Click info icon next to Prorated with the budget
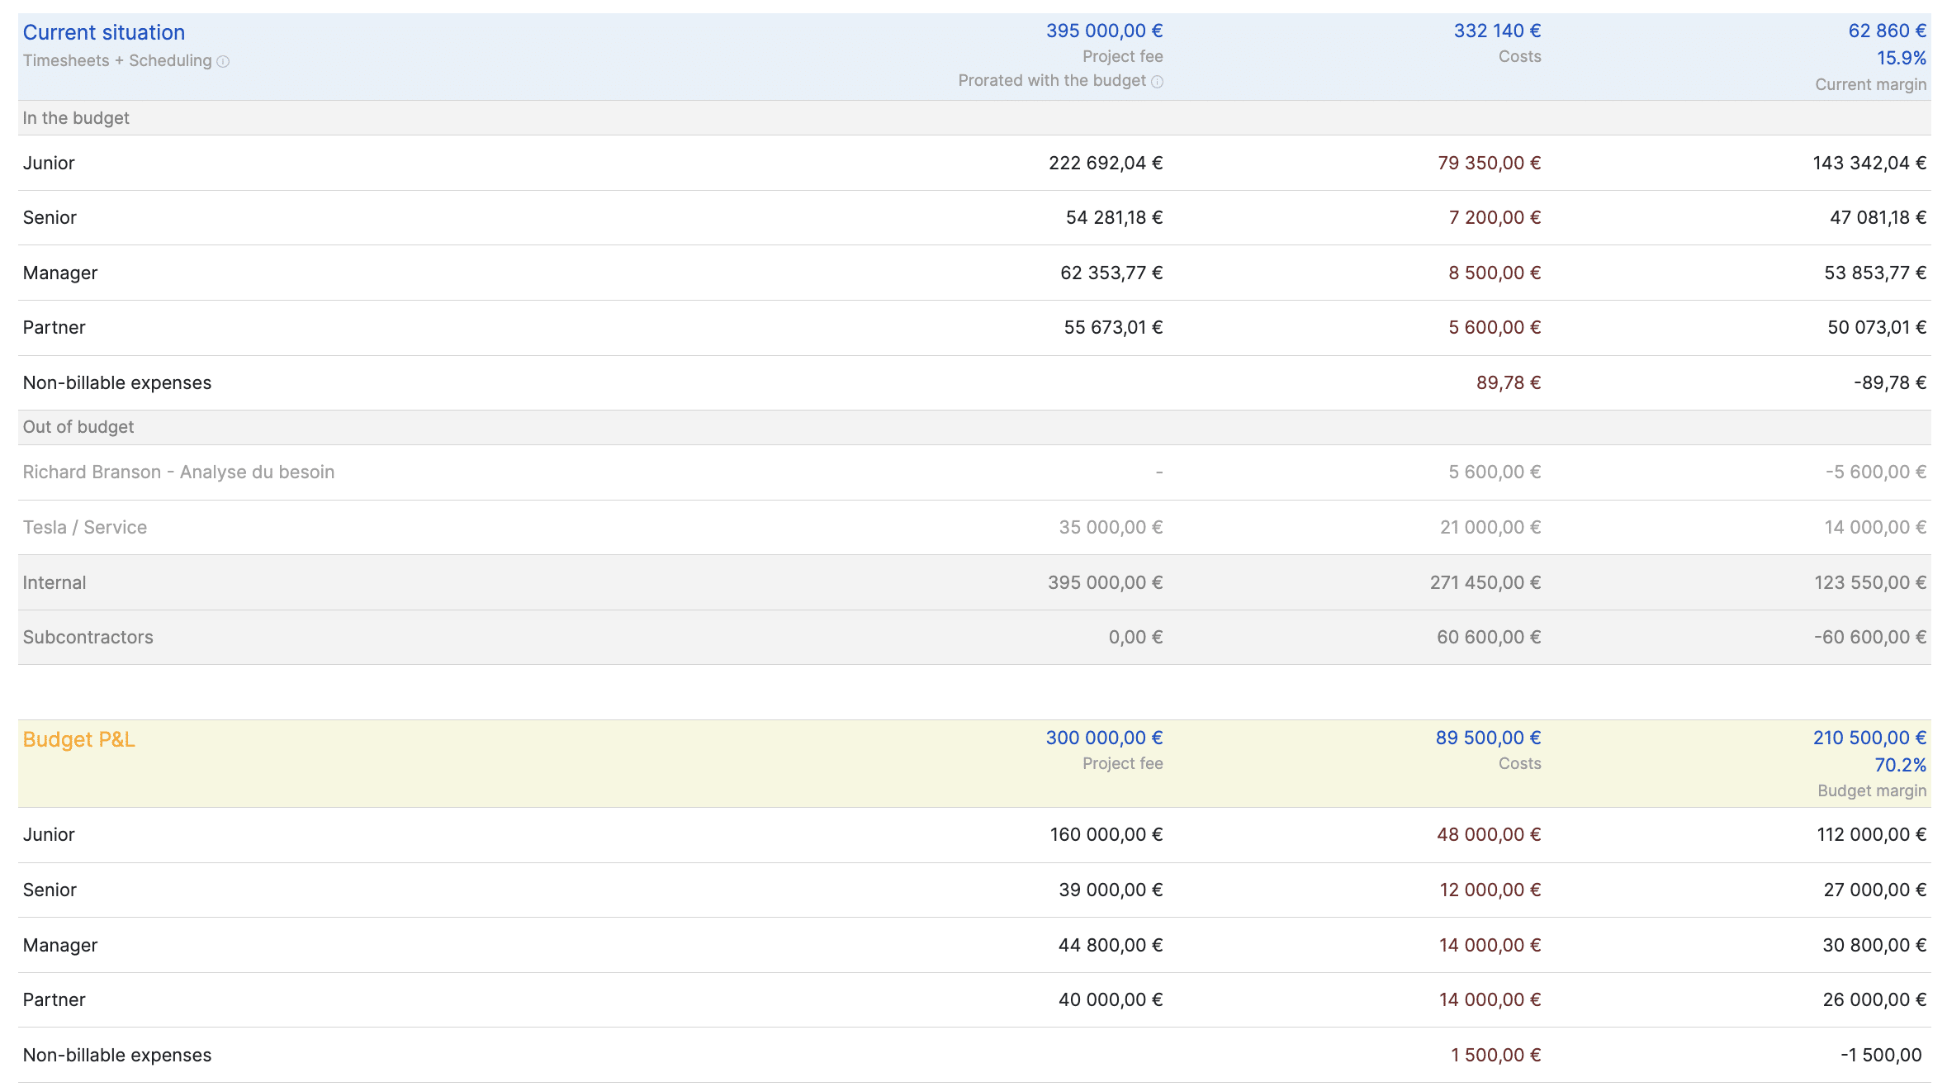1947x1087 pixels. click(x=1157, y=81)
